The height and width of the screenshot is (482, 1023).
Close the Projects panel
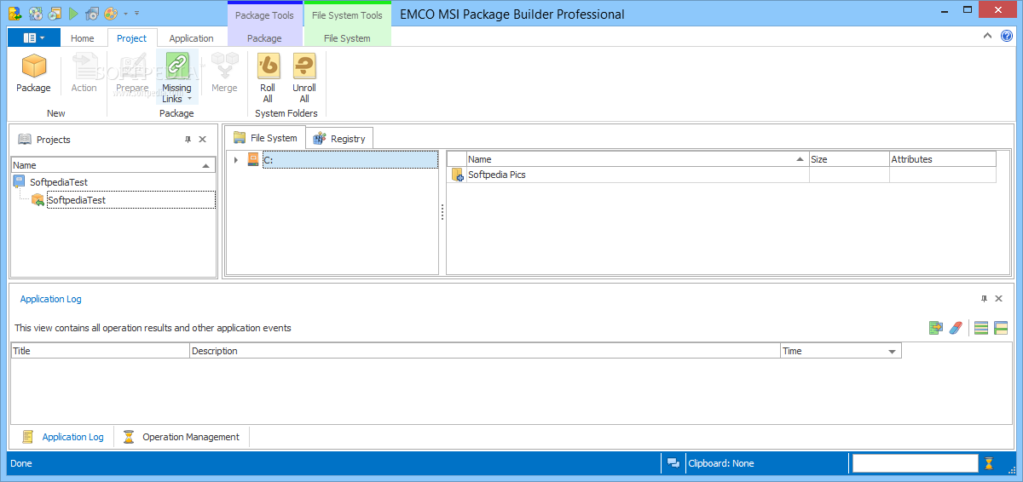(203, 140)
